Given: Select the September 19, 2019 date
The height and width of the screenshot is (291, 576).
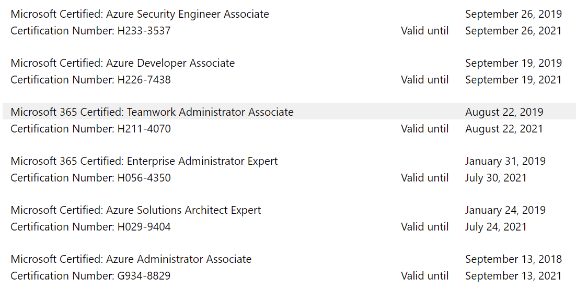Looking at the screenshot, I should coord(513,63).
